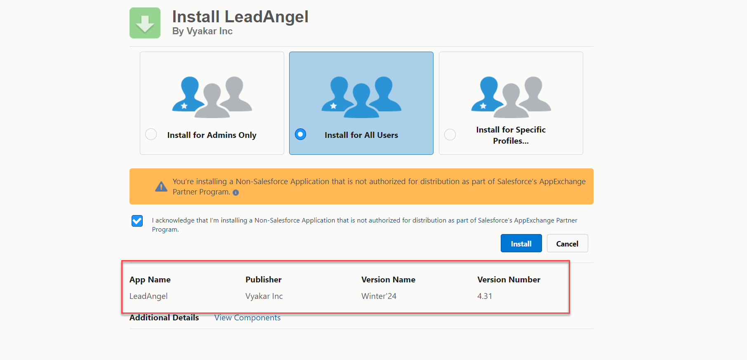Click the Install for Admins Only label
This screenshot has width=747, height=360.
click(x=212, y=135)
